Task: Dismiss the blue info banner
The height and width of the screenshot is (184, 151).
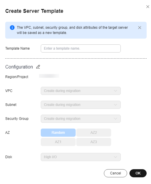Action: (140, 28)
